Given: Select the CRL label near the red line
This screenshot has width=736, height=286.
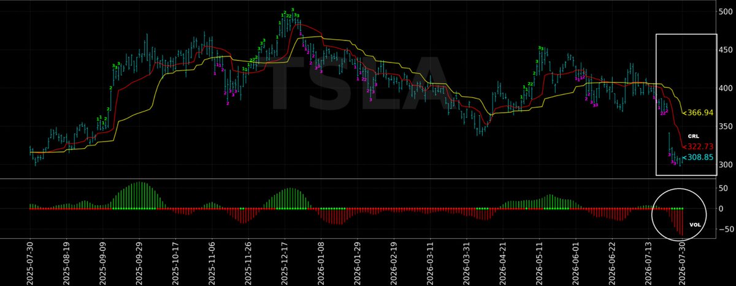Looking at the screenshot, I should click(693, 136).
